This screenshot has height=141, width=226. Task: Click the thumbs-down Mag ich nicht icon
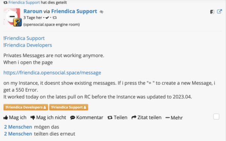[x=33, y=118]
